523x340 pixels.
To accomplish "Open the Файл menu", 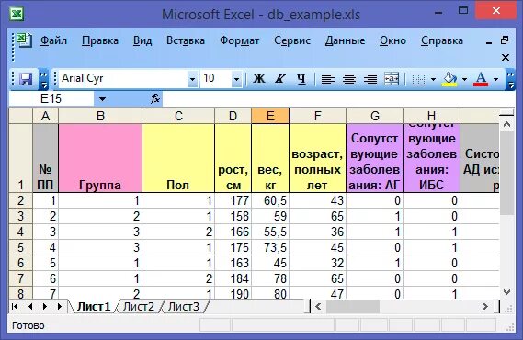I will click(x=53, y=40).
